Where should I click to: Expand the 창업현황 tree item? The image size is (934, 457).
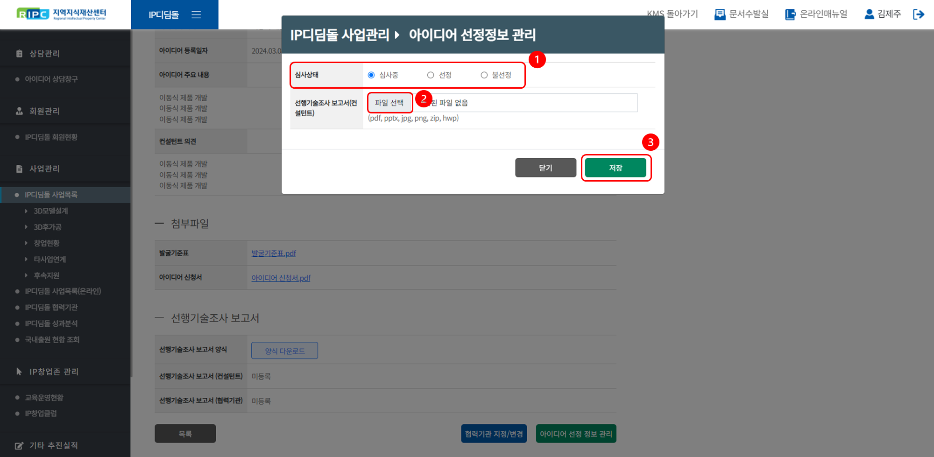coord(46,243)
